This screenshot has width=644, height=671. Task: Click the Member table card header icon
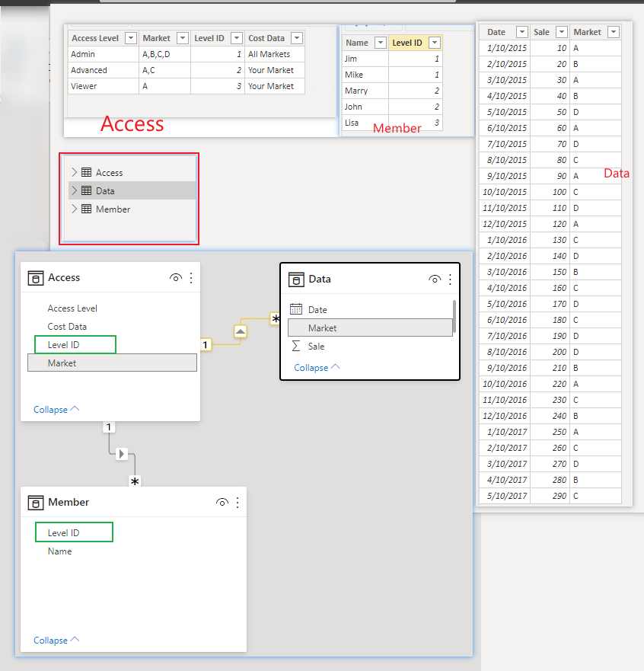click(36, 503)
